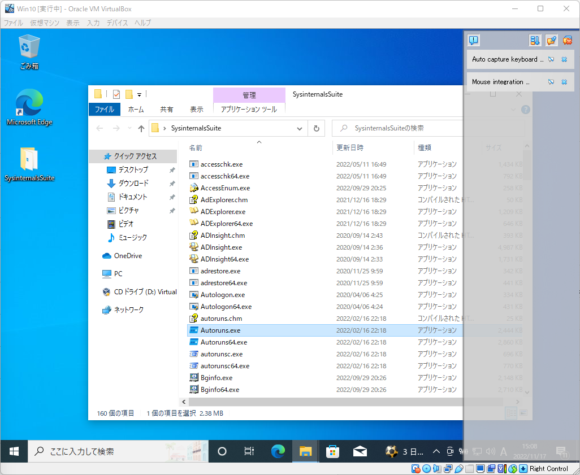Click the Autoruns.exe file icon
This screenshot has height=475, width=580.
pyautogui.click(x=193, y=330)
